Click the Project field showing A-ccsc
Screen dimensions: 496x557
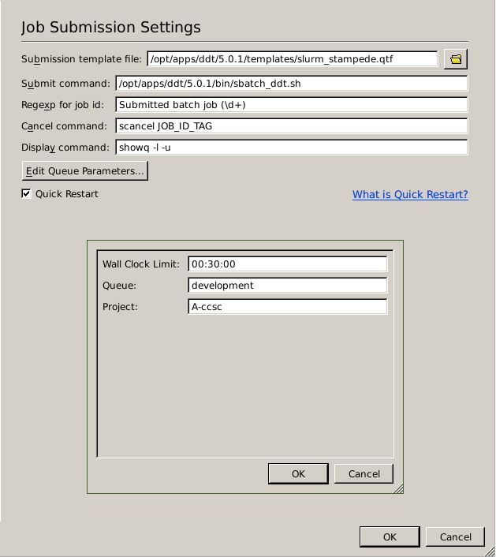click(x=288, y=307)
